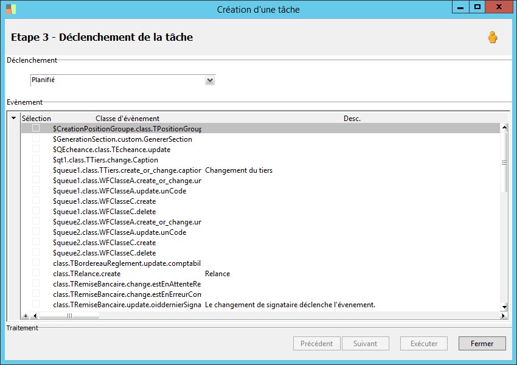Open the grid menu triangle beside Sélection
This screenshot has height=365, width=517.
[13, 118]
